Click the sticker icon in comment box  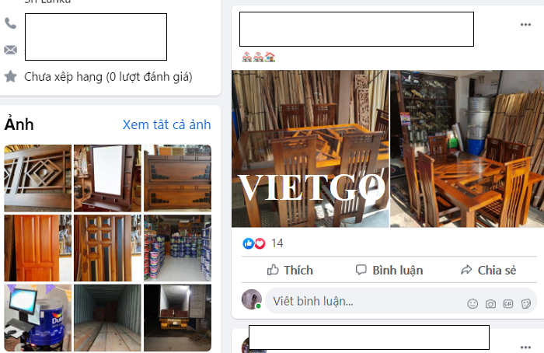point(526,304)
